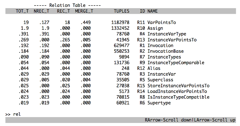Click MERGE_T value .004 for Superclass

coord(86,80)
